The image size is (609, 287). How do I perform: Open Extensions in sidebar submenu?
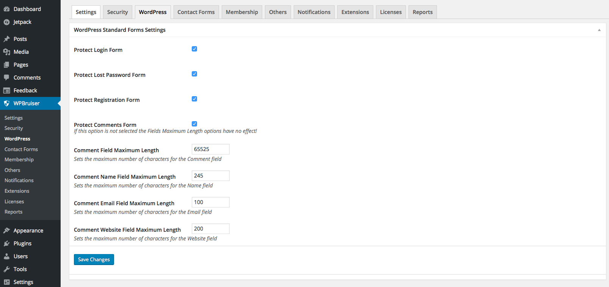(30, 191)
